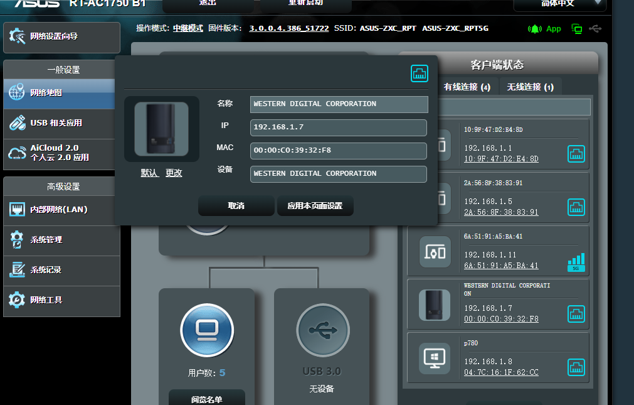Click the 中继模式 operation mode link
The image size is (634, 405).
pyautogui.click(x=188, y=28)
